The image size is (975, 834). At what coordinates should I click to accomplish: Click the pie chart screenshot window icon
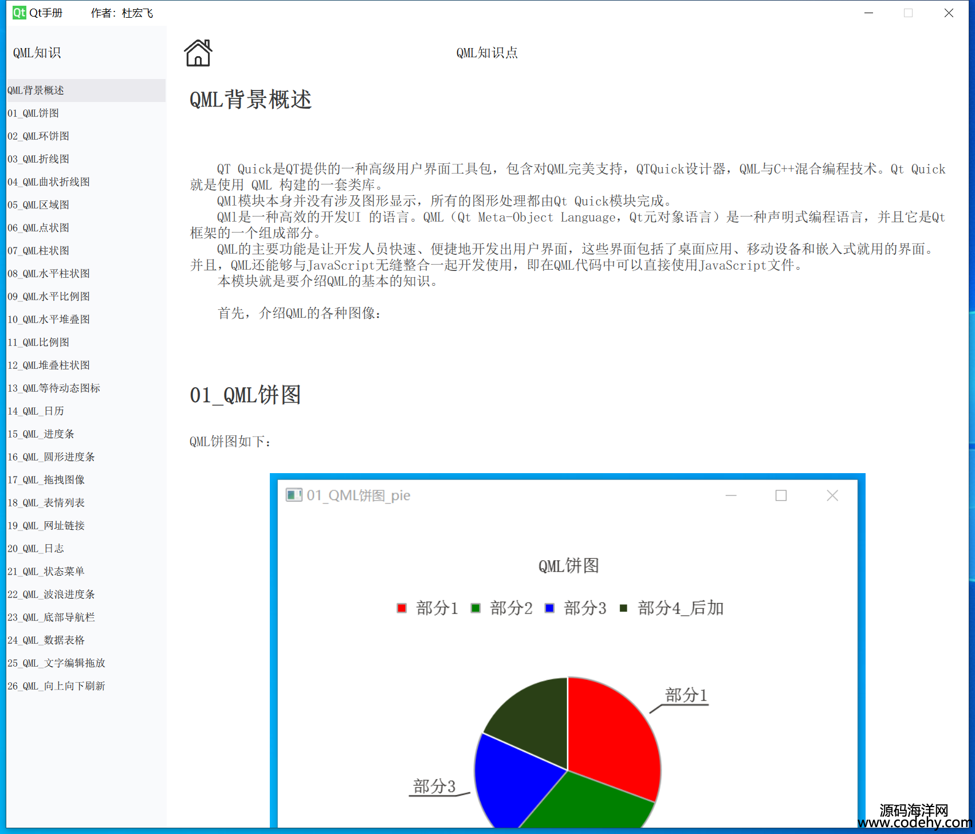(294, 495)
